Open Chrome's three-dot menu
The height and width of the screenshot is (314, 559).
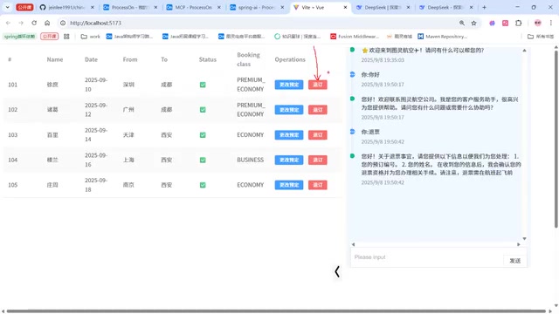click(x=551, y=23)
